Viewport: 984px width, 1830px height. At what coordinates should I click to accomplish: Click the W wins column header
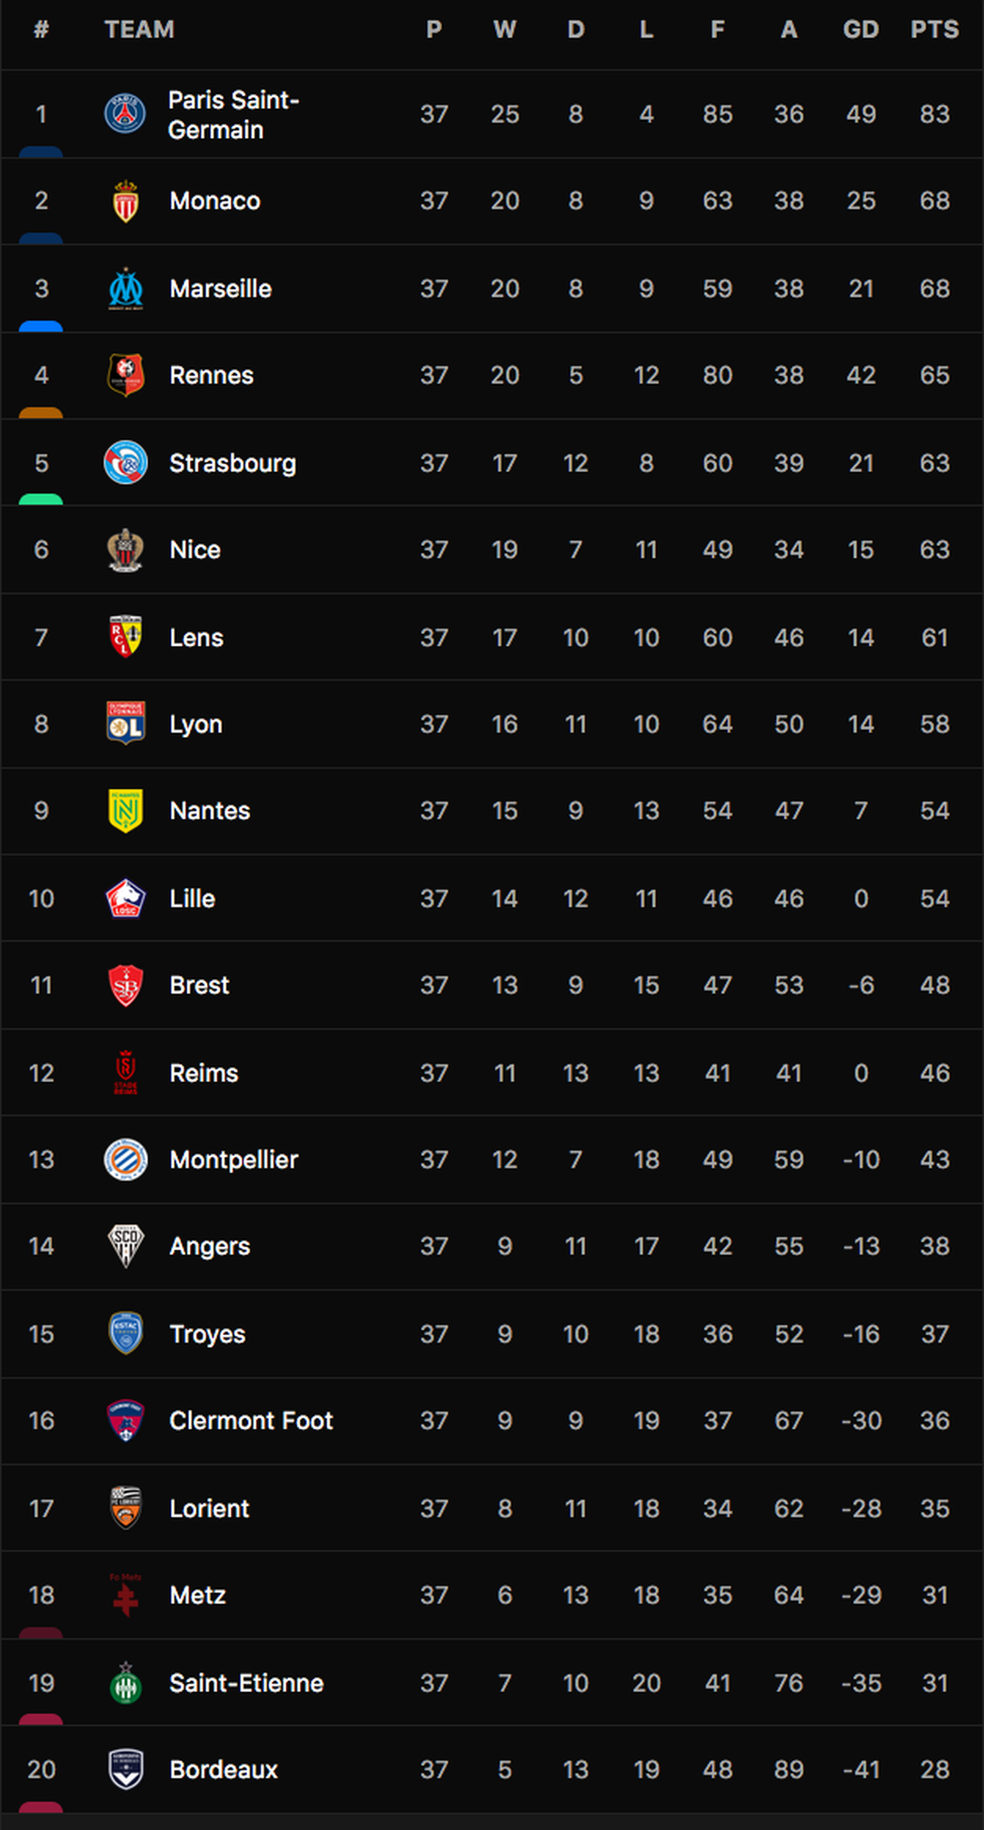click(x=504, y=30)
